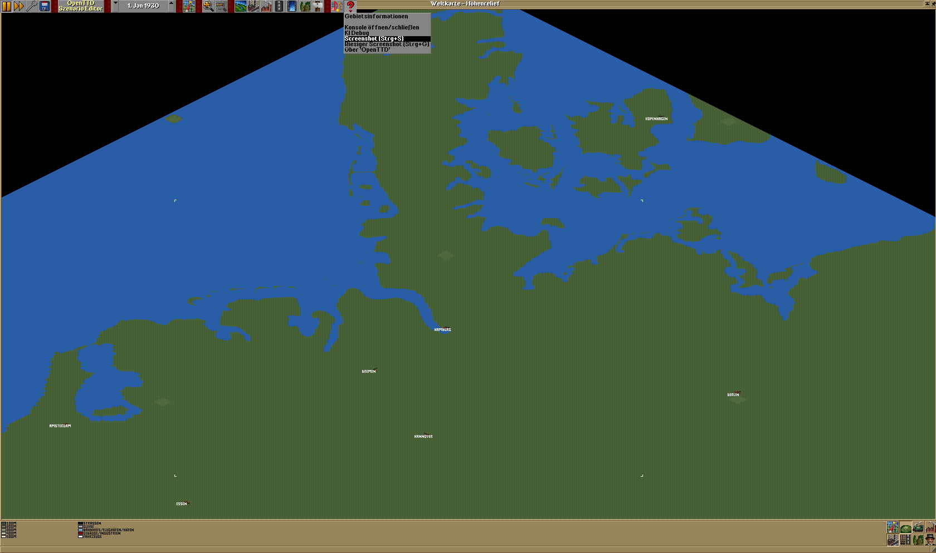Show map owners via top-hat man icon

pos(930,540)
